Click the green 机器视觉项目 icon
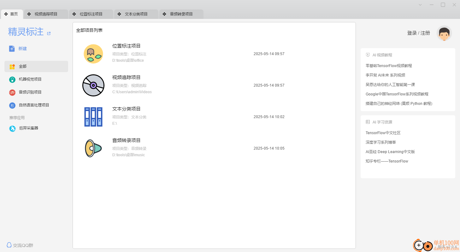 (x=12, y=79)
